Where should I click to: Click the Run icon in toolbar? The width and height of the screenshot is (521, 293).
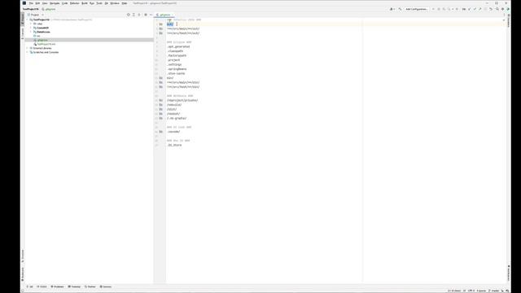433,9
